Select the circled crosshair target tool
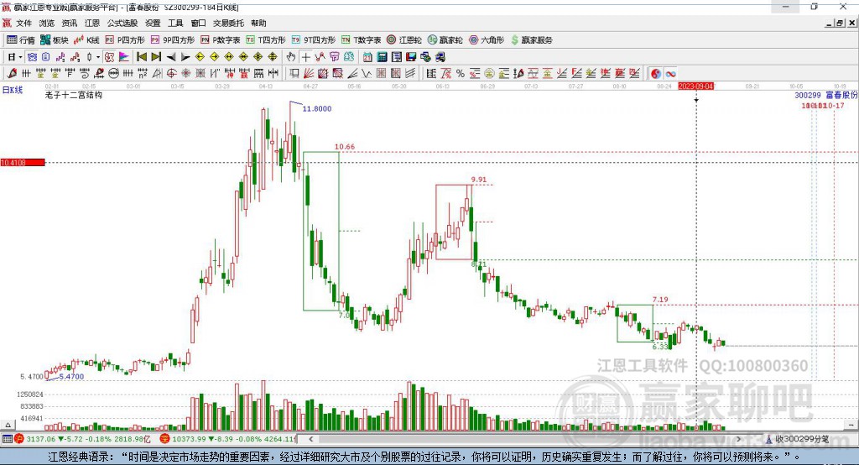859x465 pixels. click(x=171, y=74)
